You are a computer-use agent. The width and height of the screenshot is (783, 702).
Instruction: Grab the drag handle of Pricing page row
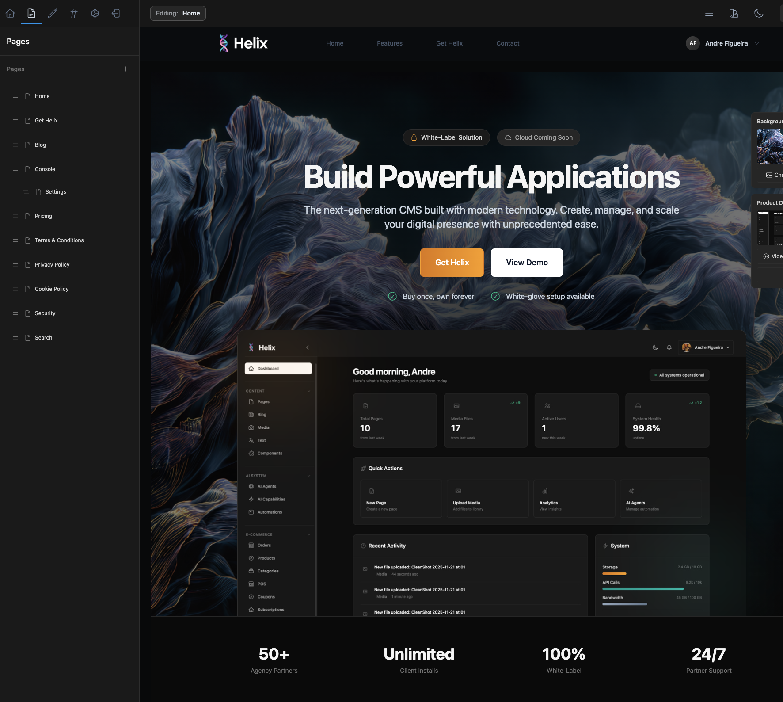coord(15,216)
